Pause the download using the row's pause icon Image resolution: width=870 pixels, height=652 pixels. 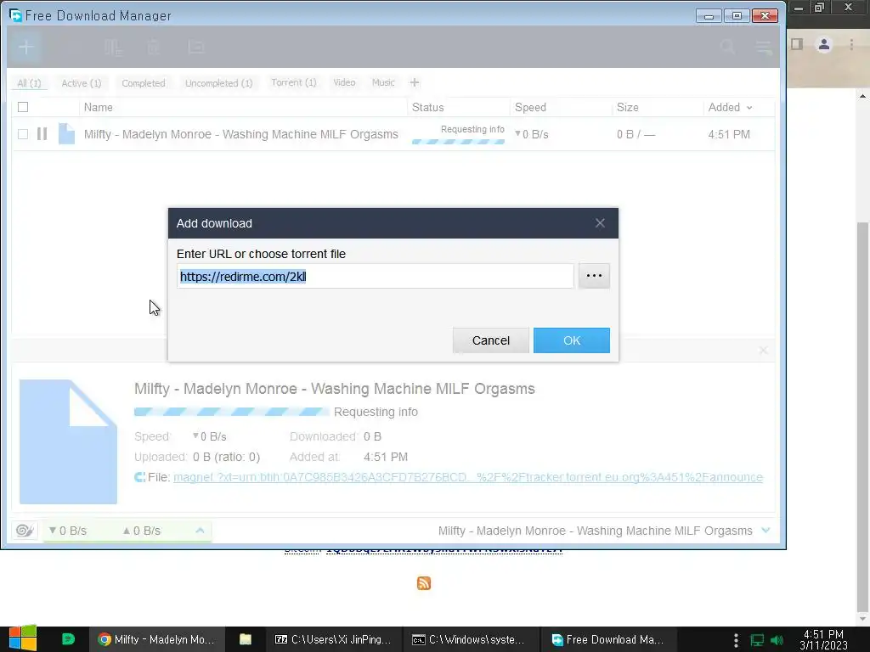coord(42,134)
